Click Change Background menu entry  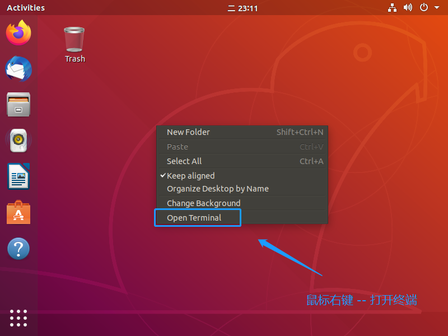pos(203,203)
